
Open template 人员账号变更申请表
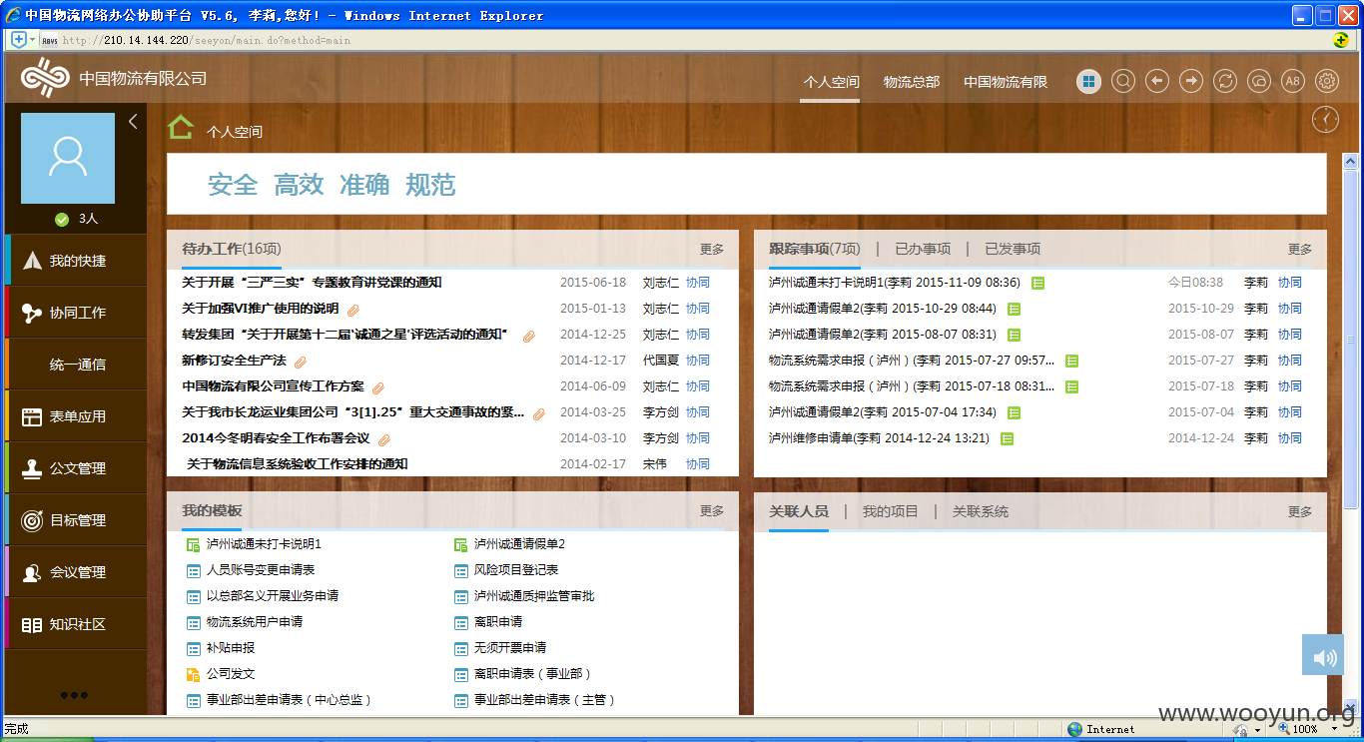point(261,569)
